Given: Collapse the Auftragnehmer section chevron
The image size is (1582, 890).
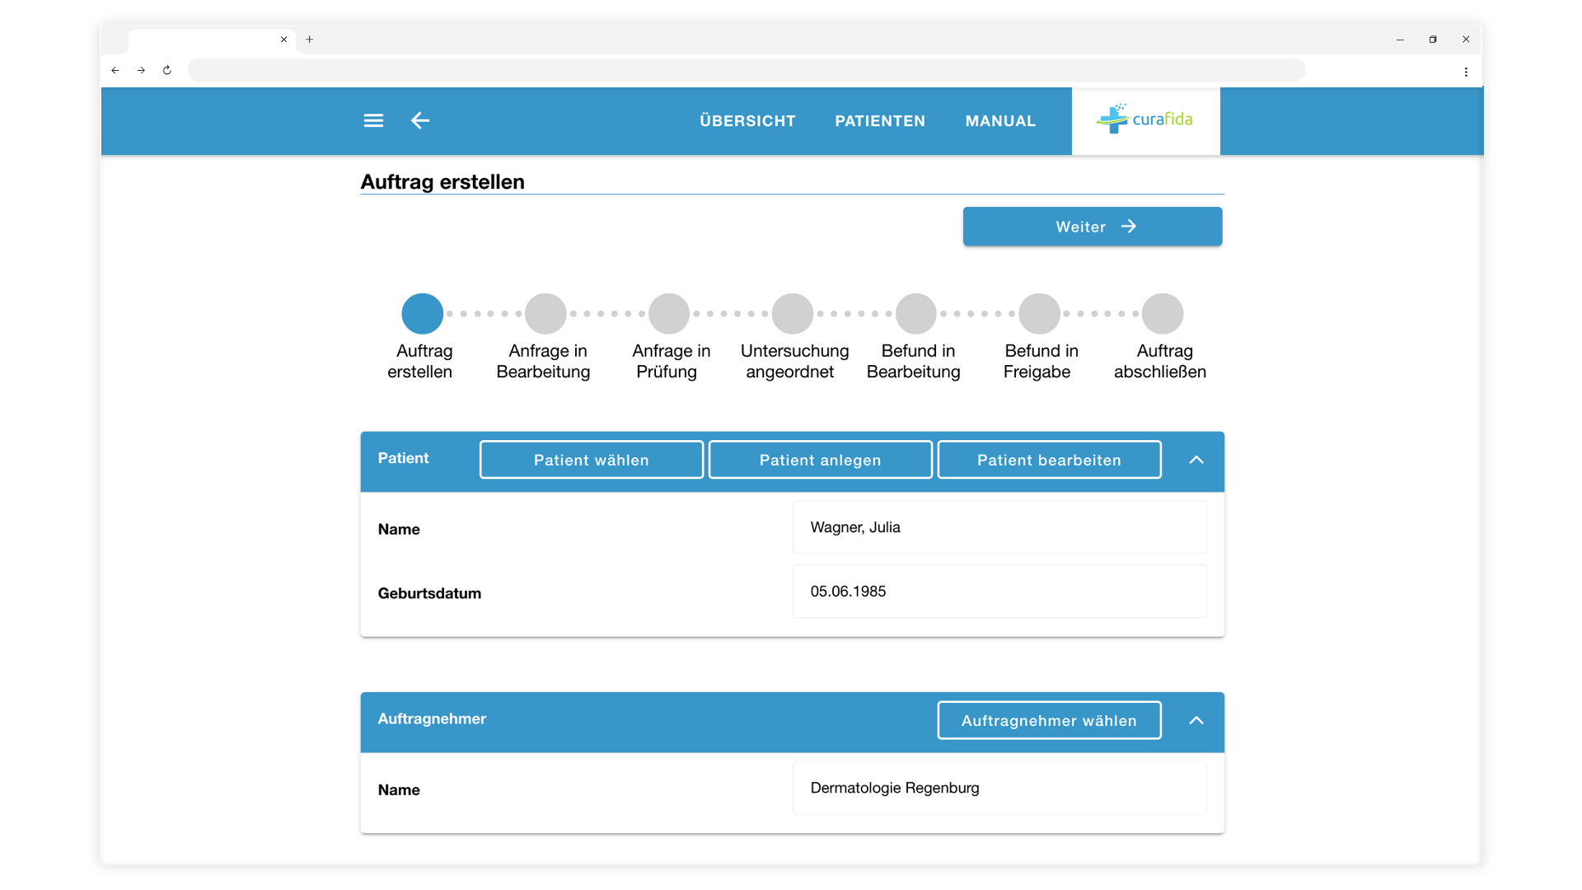Looking at the screenshot, I should pos(1196,720).
